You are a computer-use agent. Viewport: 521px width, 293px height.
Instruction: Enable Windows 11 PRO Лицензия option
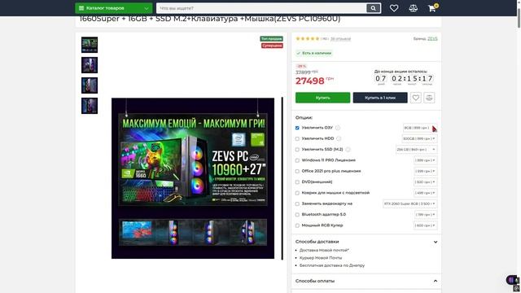coord(297,160)
